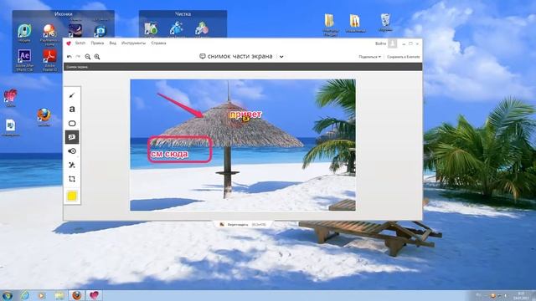Select the Rounded Rectangle shape tool
This screenshot has height=301, width=536.
72,123
